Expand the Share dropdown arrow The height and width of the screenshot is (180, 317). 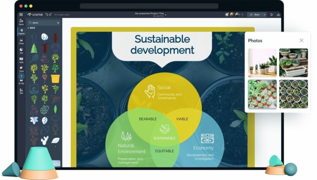[265, 14]
